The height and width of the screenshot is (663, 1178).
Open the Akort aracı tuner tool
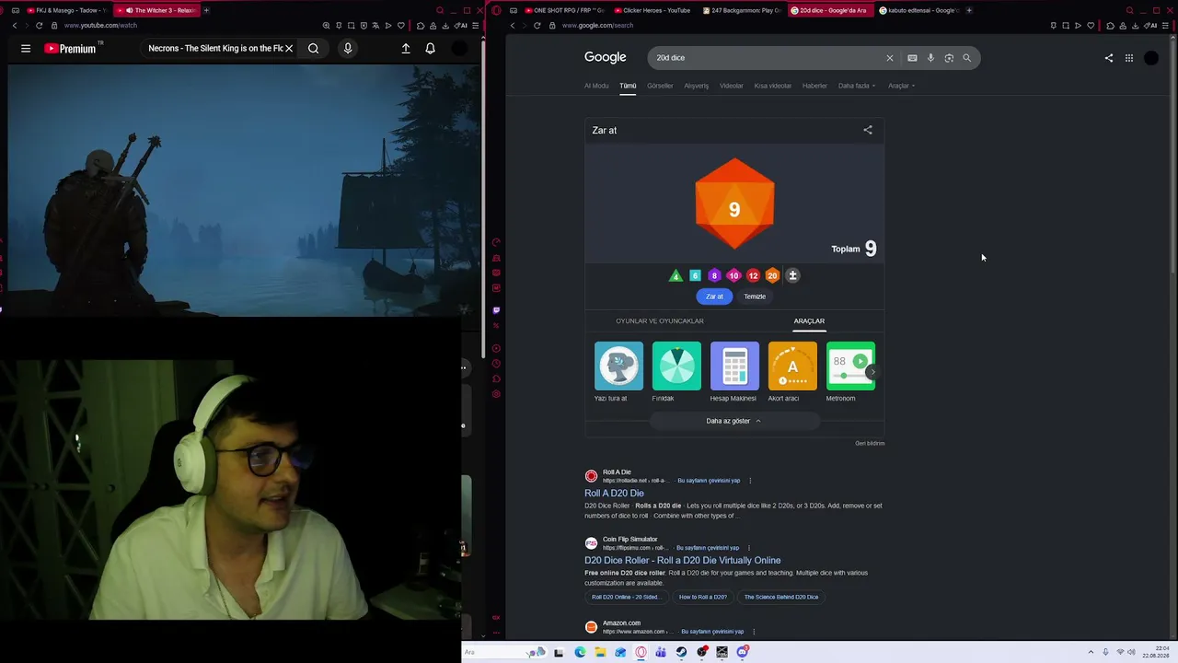[x=792, y=372]
